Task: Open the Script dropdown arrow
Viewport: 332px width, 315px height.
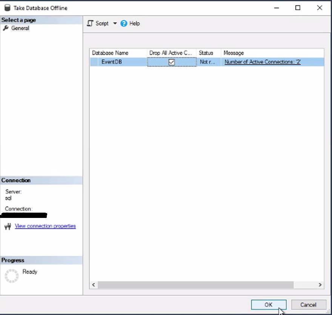Action: pyautogui.click(x=115, y=23)
